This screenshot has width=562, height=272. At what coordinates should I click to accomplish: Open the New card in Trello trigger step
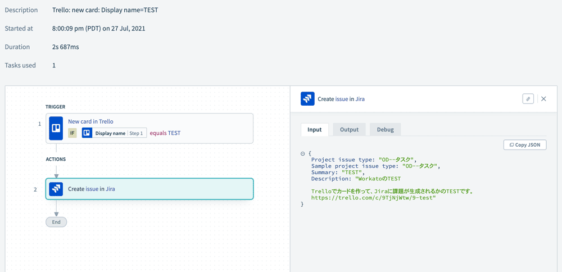click(x=149, y=128)
